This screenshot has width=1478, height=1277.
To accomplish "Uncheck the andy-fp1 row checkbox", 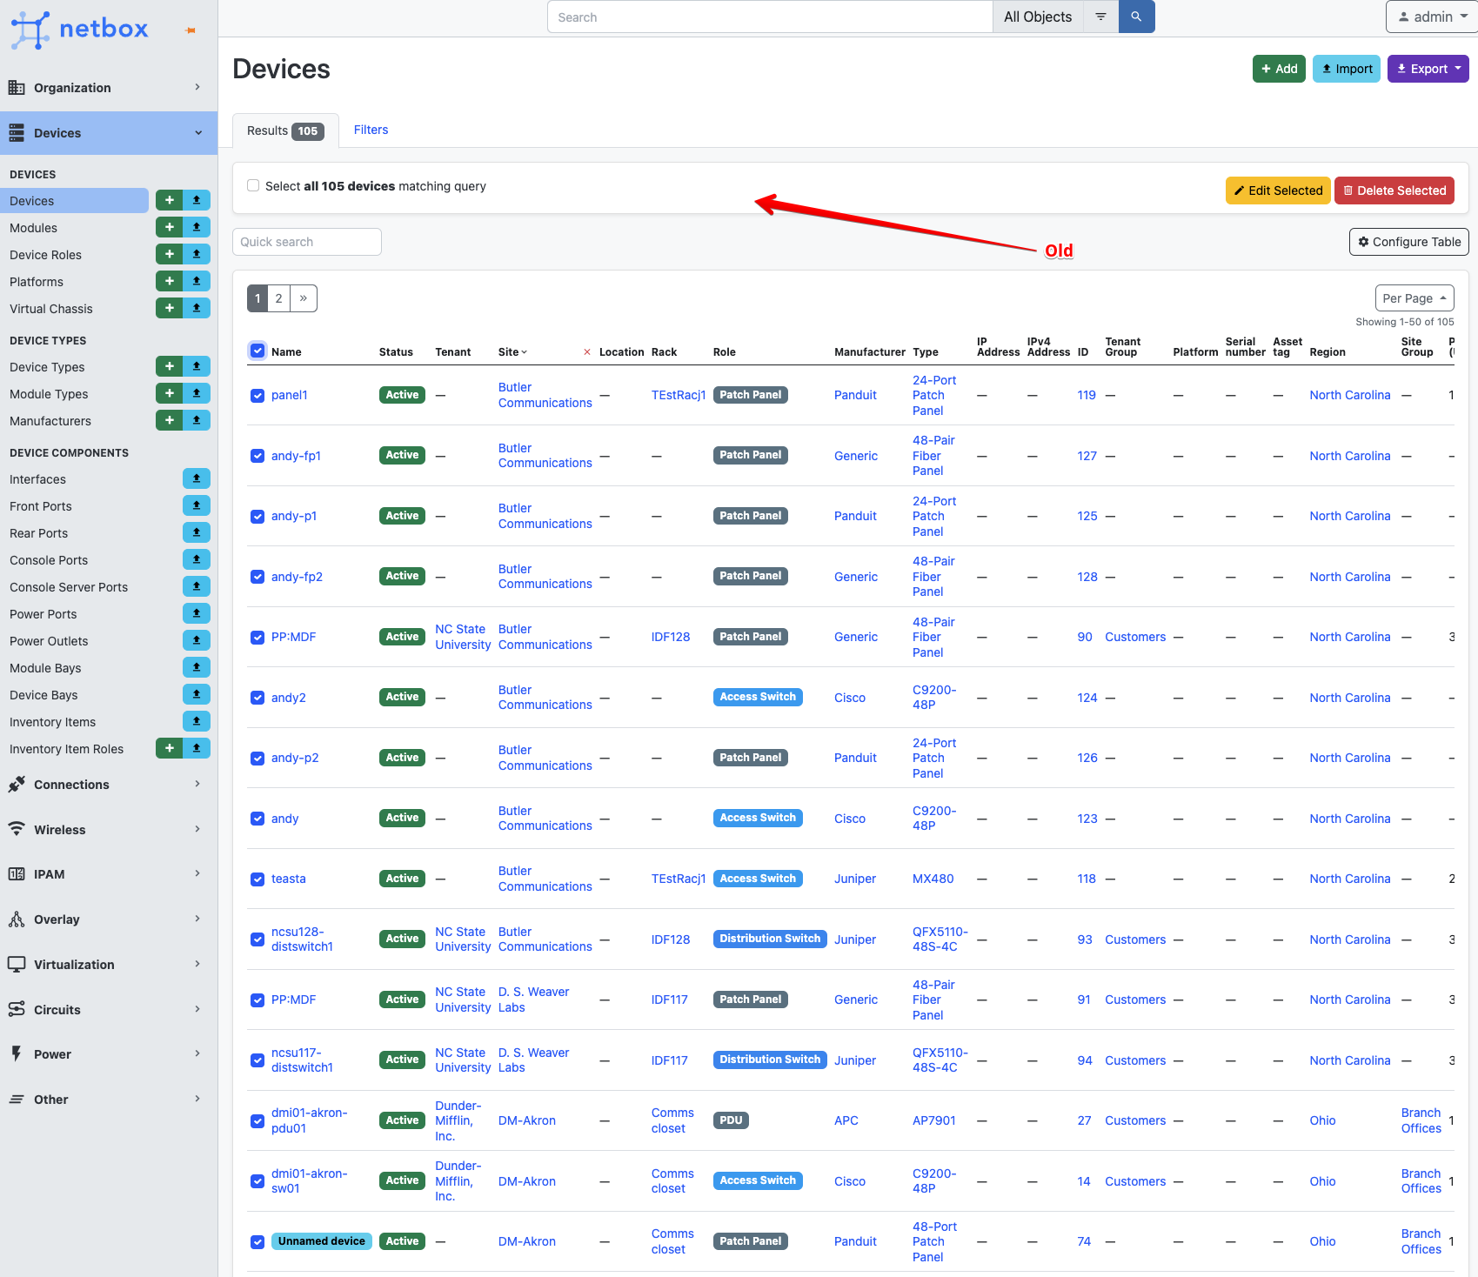I will (257, 456).
